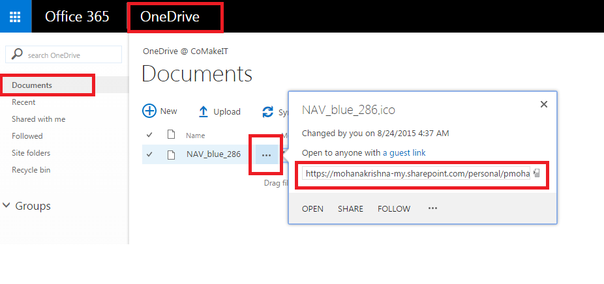Open Shared with me list
This screenshot has height=284, width=604.
tap(38, 119)
